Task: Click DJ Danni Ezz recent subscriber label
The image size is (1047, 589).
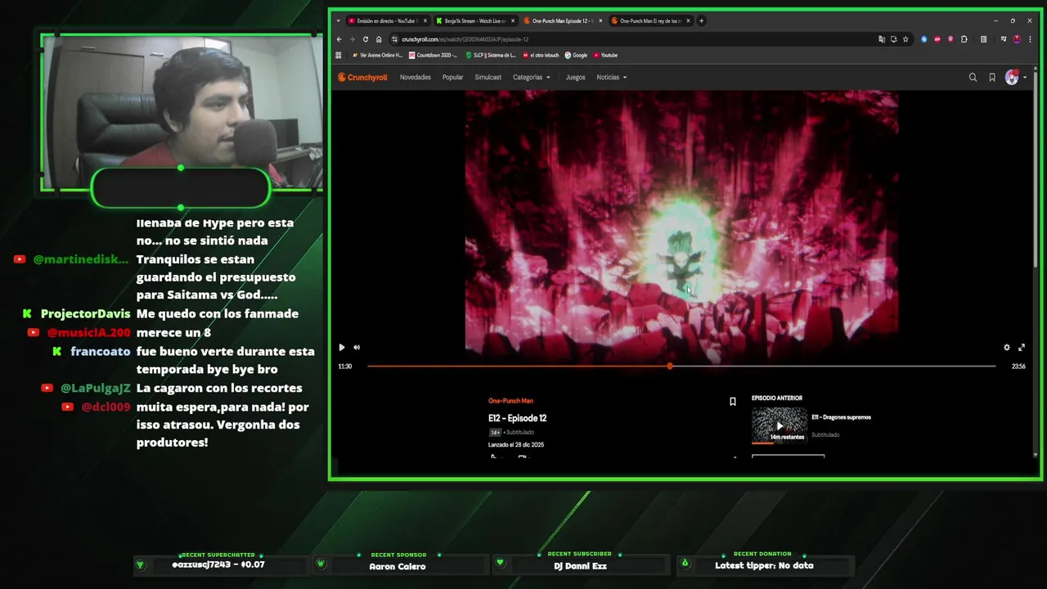Action: tap(580, 566)
